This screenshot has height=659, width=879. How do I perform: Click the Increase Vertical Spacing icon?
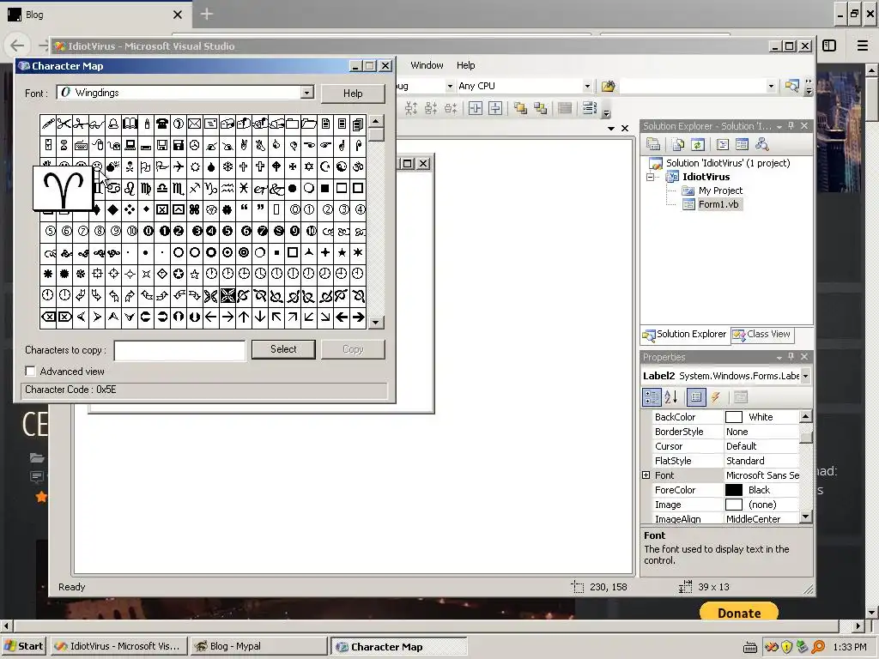point(411,108)
